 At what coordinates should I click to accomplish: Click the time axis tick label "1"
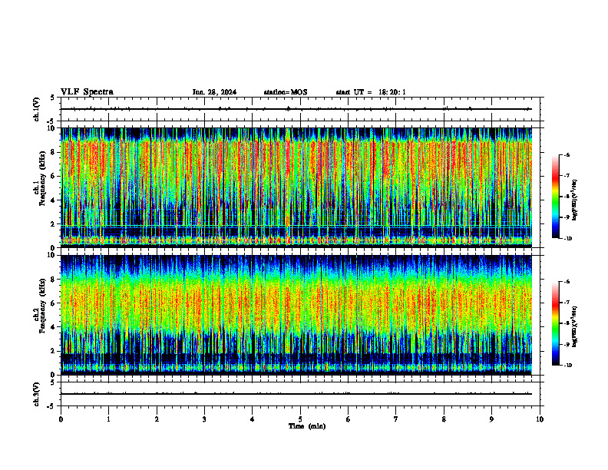coord(108,419)
